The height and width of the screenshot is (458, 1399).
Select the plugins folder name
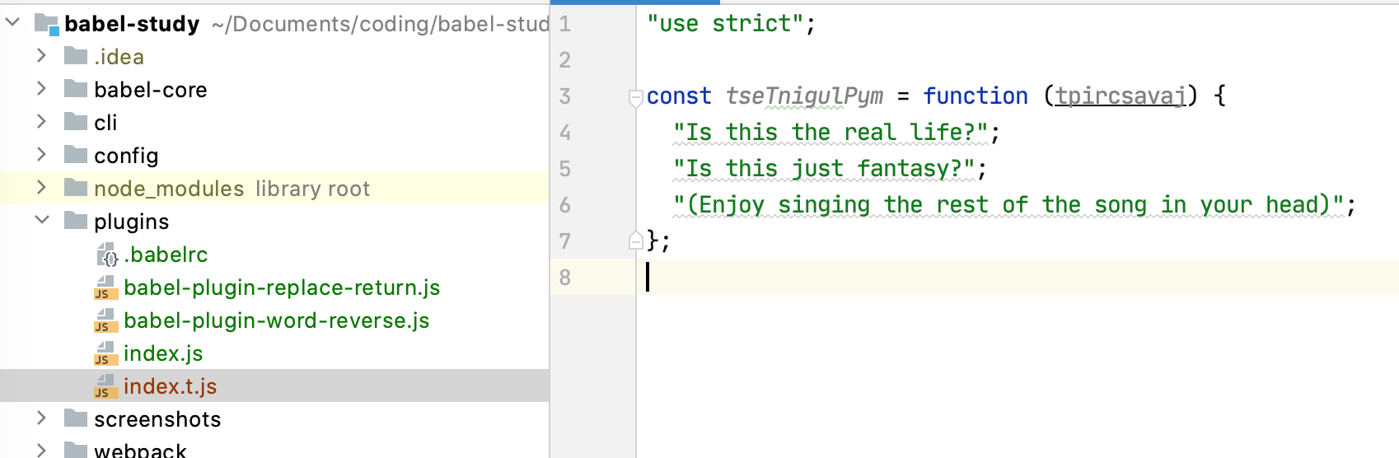tap(132, 222)
